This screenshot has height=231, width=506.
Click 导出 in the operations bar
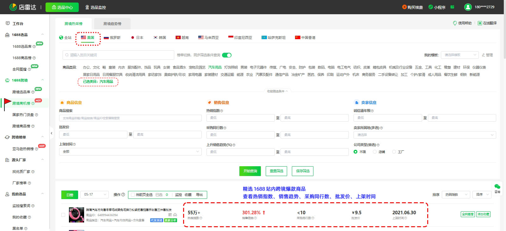199,195
